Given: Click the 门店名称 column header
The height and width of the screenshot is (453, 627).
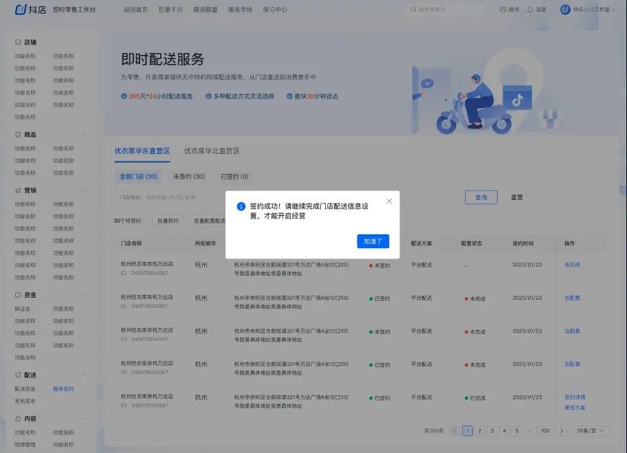Looking at the screenshot, I should coord(131,243).
